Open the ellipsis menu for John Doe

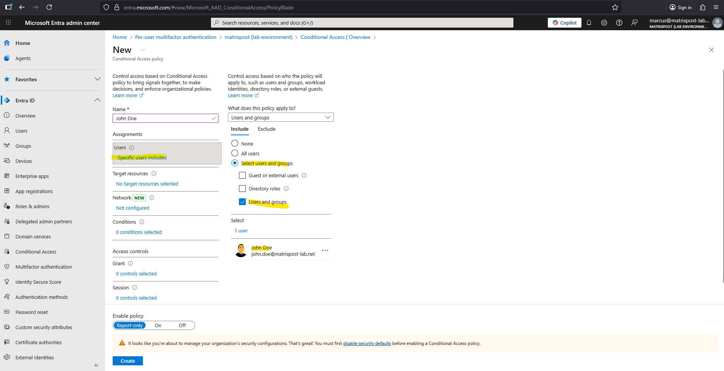tap(325, 250)
